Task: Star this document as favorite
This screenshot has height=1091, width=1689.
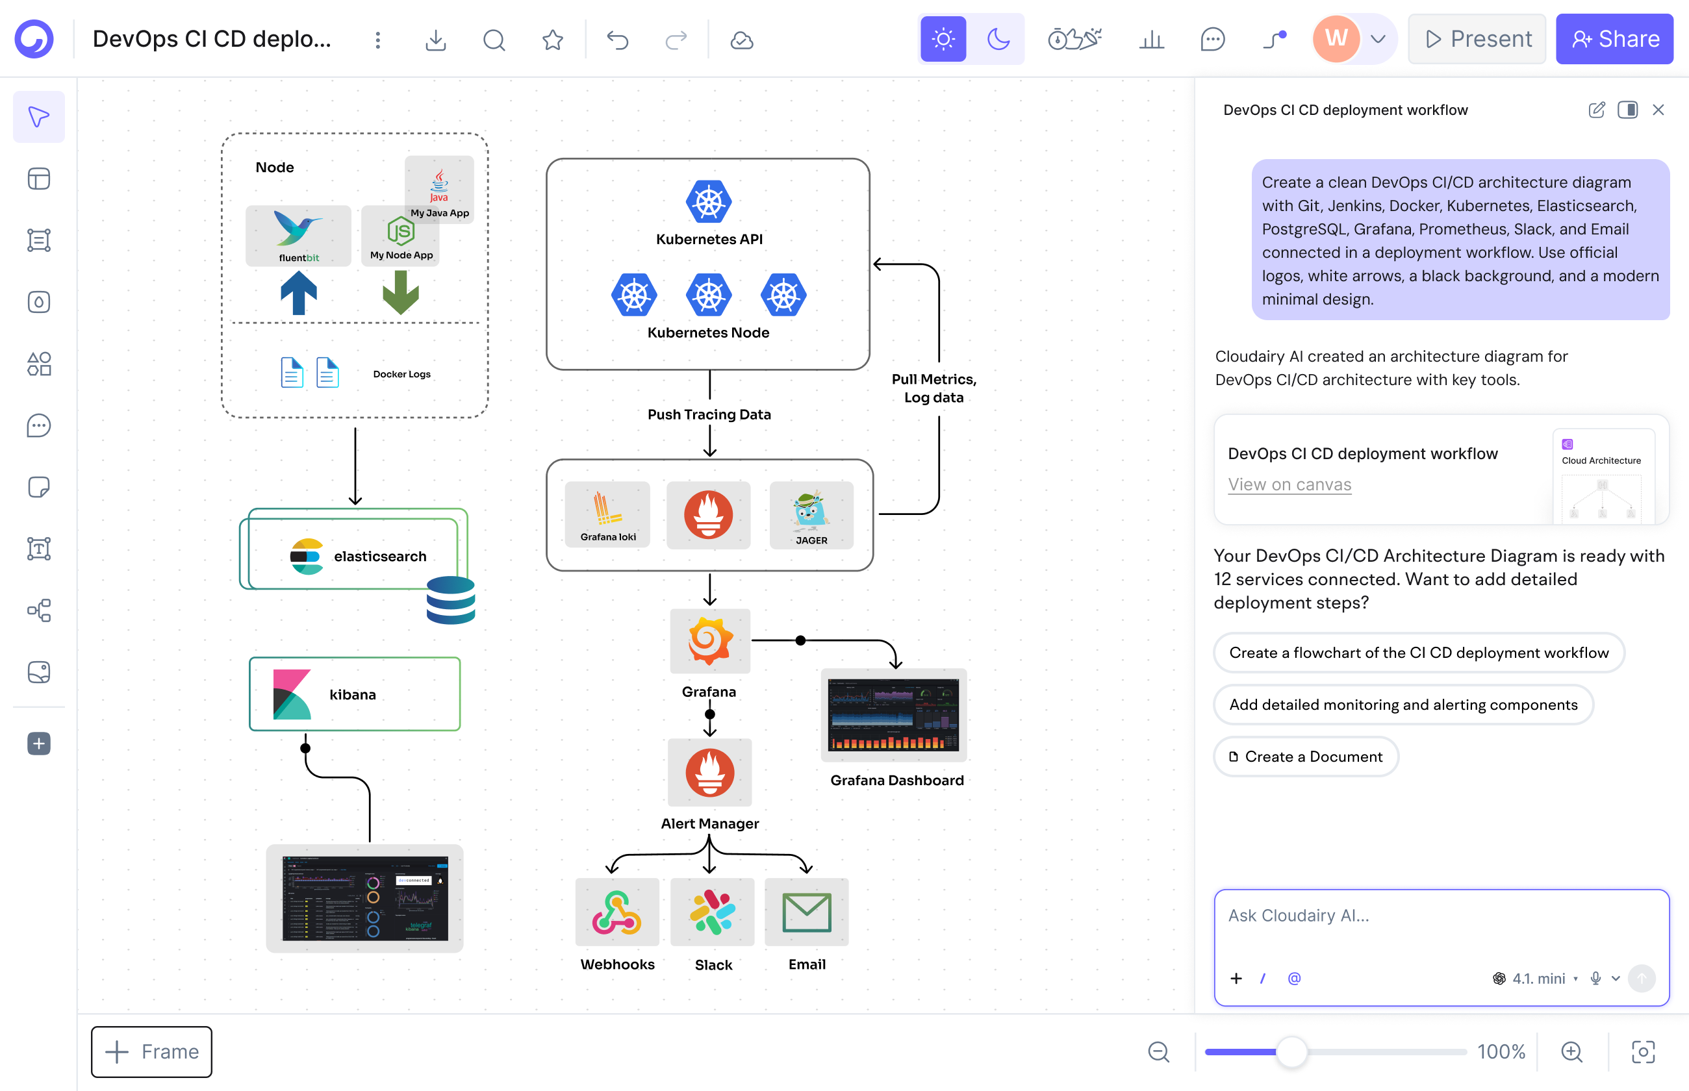Action: tap(553, 40)
